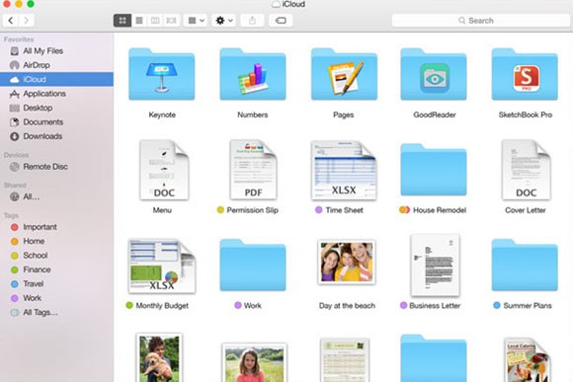The height and width of the screenshot is (382, 573).
Task: Click the Time Sheet file name
Action: [344, 210]
